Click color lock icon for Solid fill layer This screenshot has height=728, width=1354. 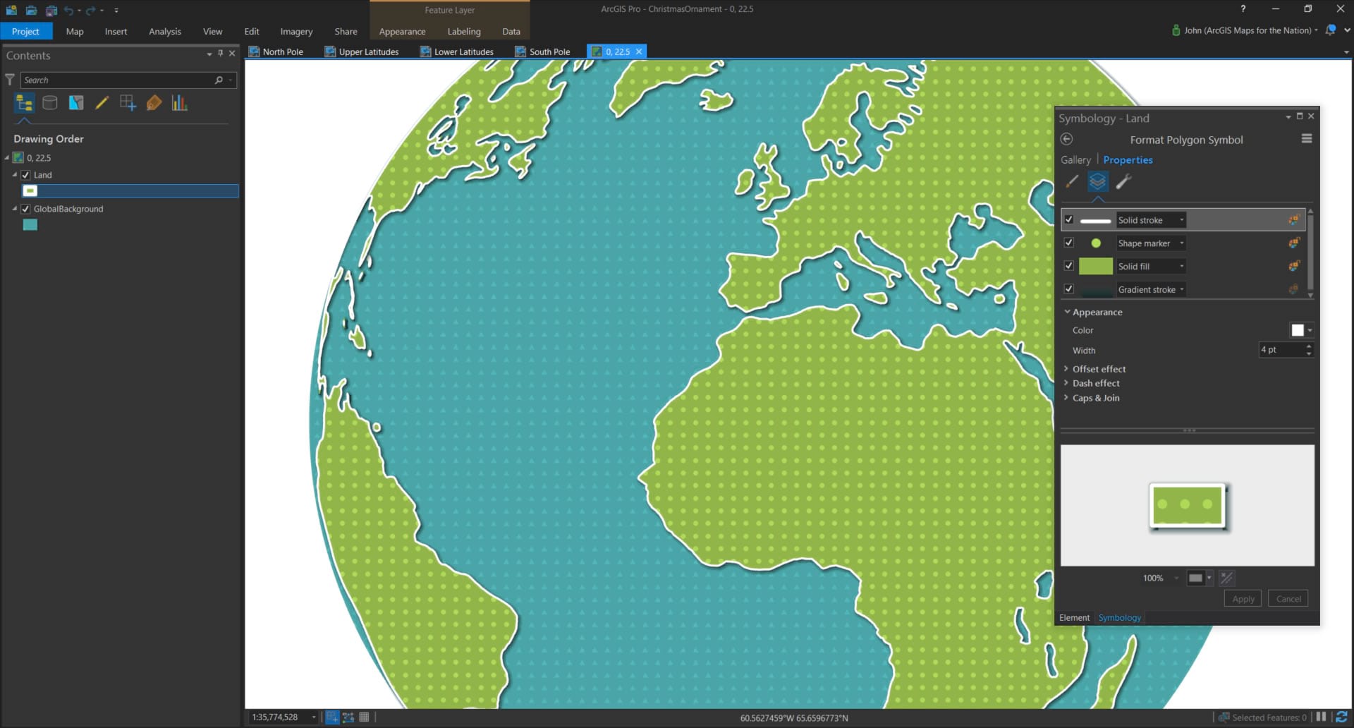tap(1294, 266)
